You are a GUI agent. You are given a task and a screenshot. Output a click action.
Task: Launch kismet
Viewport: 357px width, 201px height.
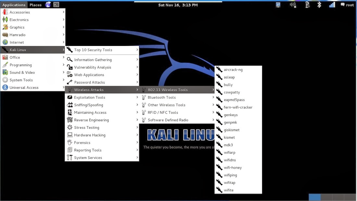point(238,138)
